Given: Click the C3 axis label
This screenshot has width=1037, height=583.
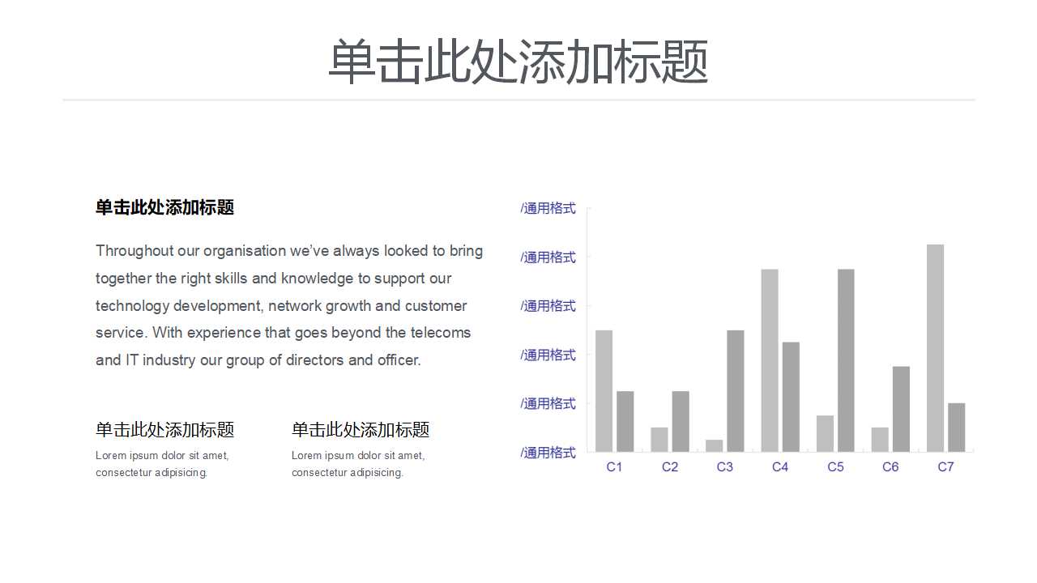Looking at the screenshot, I should point(725,467).
